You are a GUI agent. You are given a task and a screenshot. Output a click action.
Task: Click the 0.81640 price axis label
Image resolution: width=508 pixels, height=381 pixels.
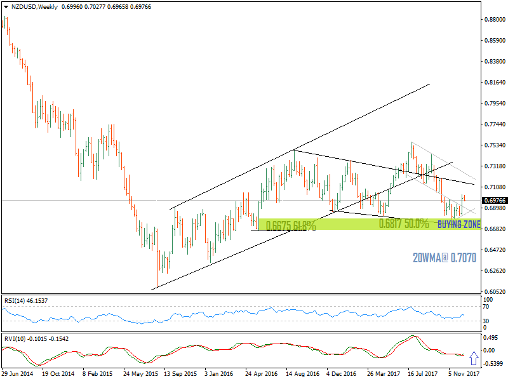(495, 83)
